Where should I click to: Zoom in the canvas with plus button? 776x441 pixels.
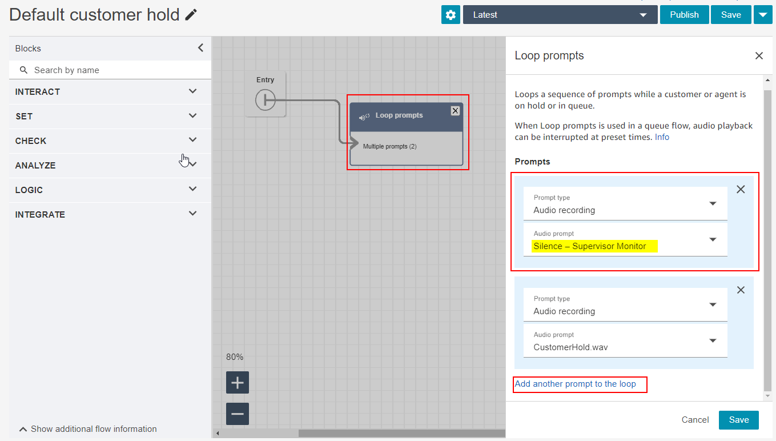click(238, 382)
